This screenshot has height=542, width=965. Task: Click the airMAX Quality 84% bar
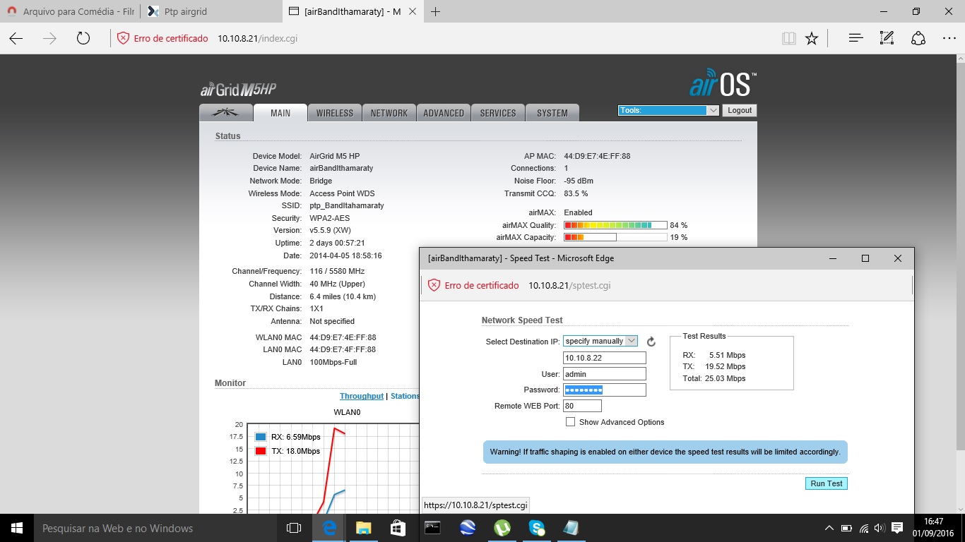click(x=615, y=225)
